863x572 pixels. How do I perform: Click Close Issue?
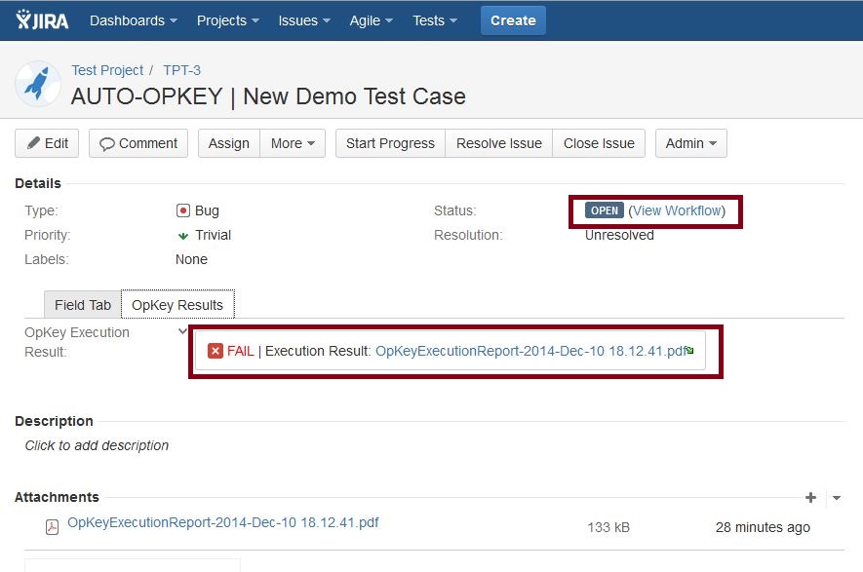tap(599, 143)
